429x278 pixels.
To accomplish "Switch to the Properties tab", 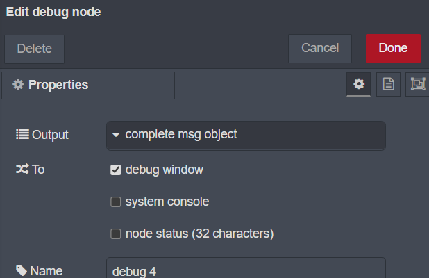I will [x=88, y=85].
